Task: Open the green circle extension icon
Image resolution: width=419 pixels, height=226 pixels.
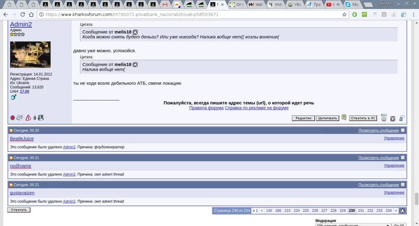Action: tap(354, 14)
